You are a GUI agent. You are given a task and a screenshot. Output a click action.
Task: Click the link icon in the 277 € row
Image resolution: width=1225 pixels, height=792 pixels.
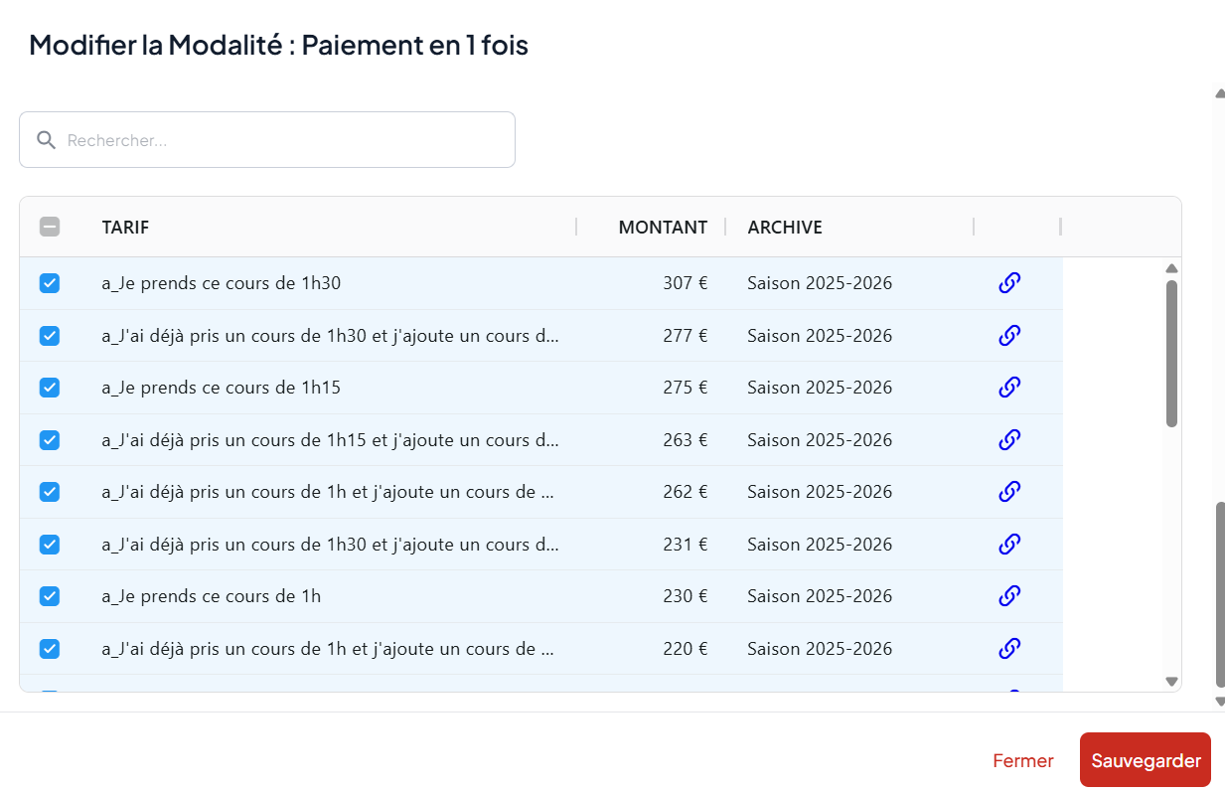[1008, 335]
